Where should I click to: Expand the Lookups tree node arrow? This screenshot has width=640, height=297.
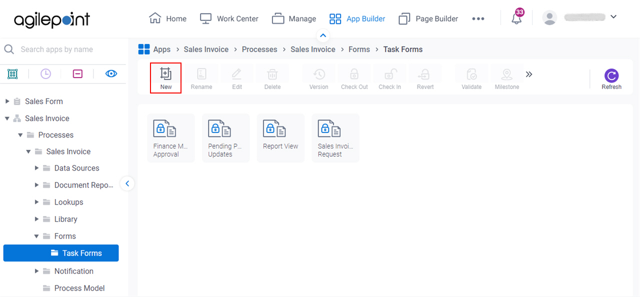coord(36,202)
